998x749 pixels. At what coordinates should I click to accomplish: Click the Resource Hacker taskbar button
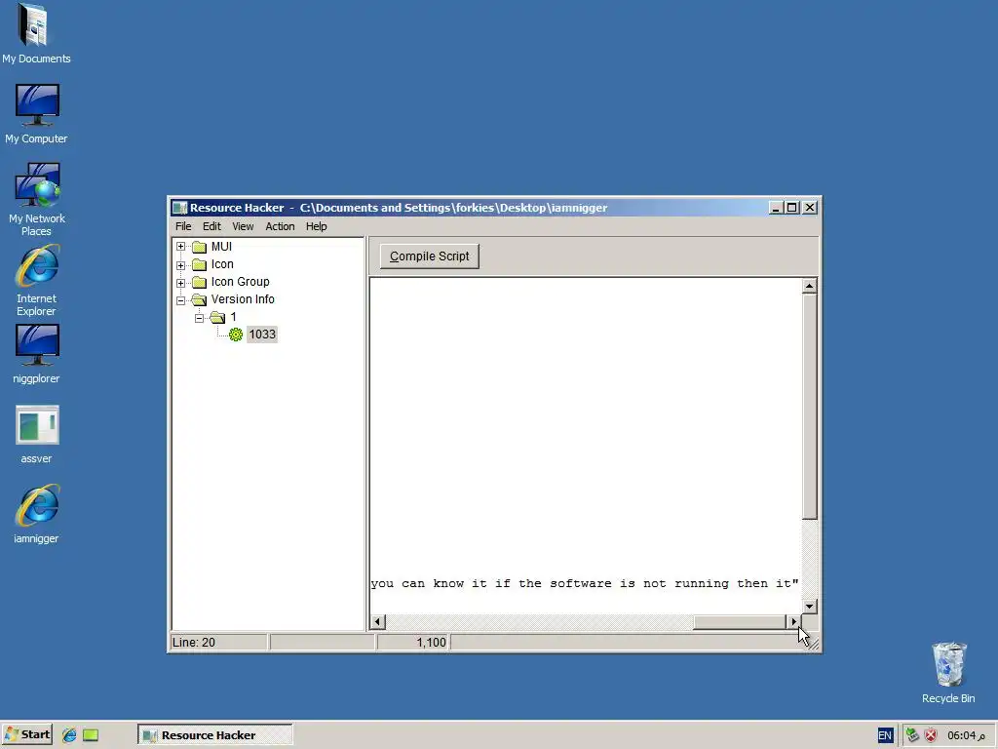[x=215, y=735]
